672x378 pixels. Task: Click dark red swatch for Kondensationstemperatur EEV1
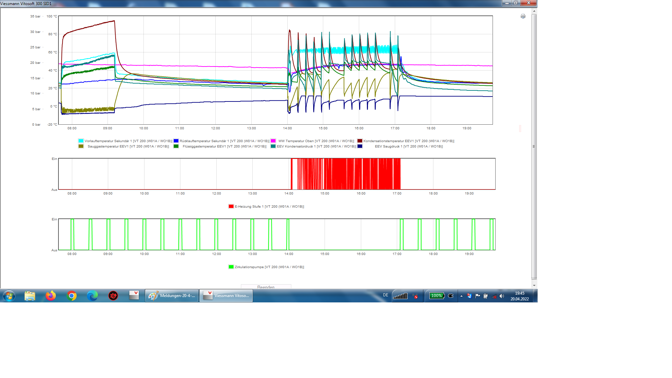(x=360, y=141)
